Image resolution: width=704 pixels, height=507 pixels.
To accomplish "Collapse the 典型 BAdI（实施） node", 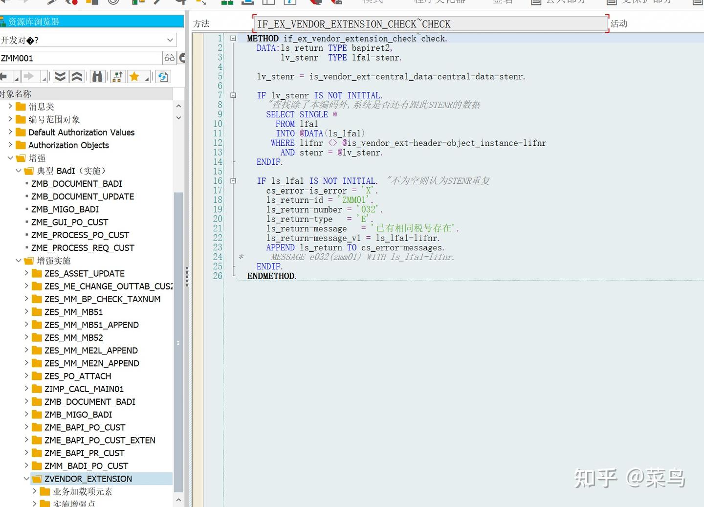I will click(x=19, y=171).
